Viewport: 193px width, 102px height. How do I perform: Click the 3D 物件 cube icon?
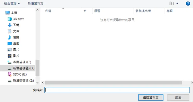(10, 19)
